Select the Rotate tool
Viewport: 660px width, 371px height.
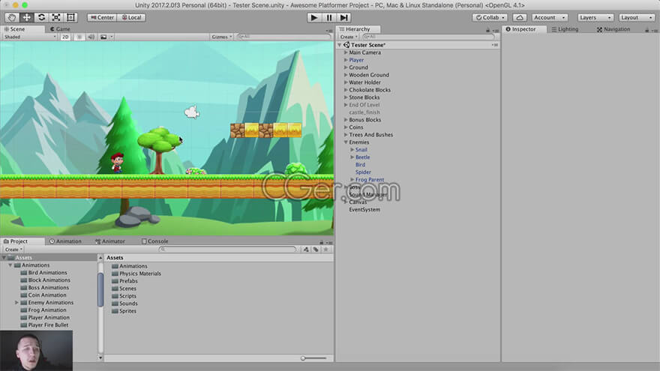coord(41,17)
